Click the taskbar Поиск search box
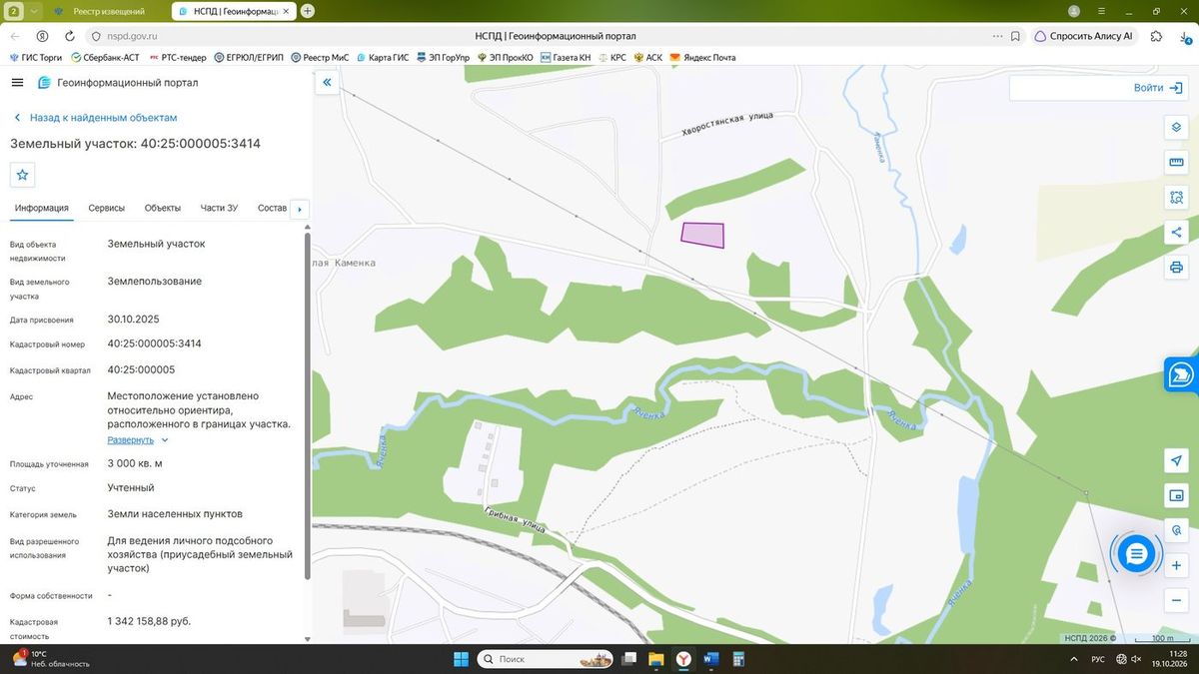1199x674 pixels. [545, 659]
